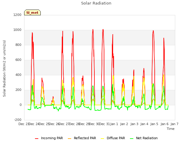This screenshot has width=193, height=144.
Task: Click the orange Reflected PAR legend swatch
Action: coord(70,139)
